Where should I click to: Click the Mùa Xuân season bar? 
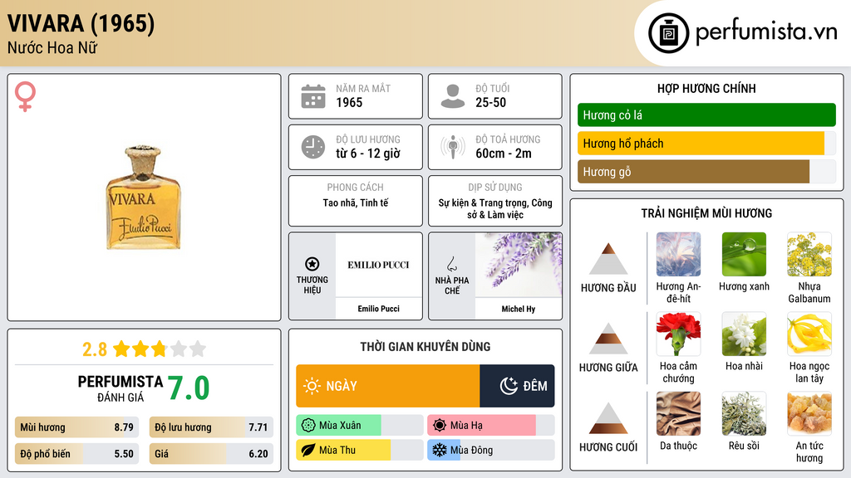click(360, 426)
